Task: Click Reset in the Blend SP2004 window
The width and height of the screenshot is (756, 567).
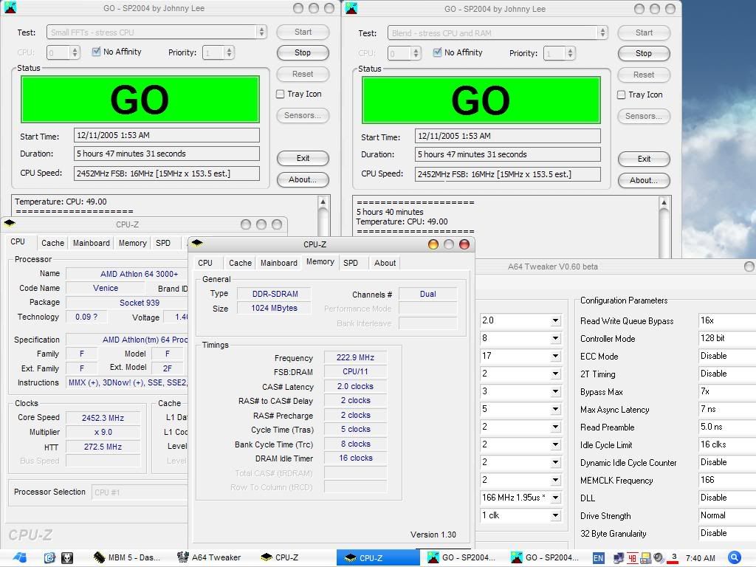Action: pyautogui.click(x=644, y=75)
